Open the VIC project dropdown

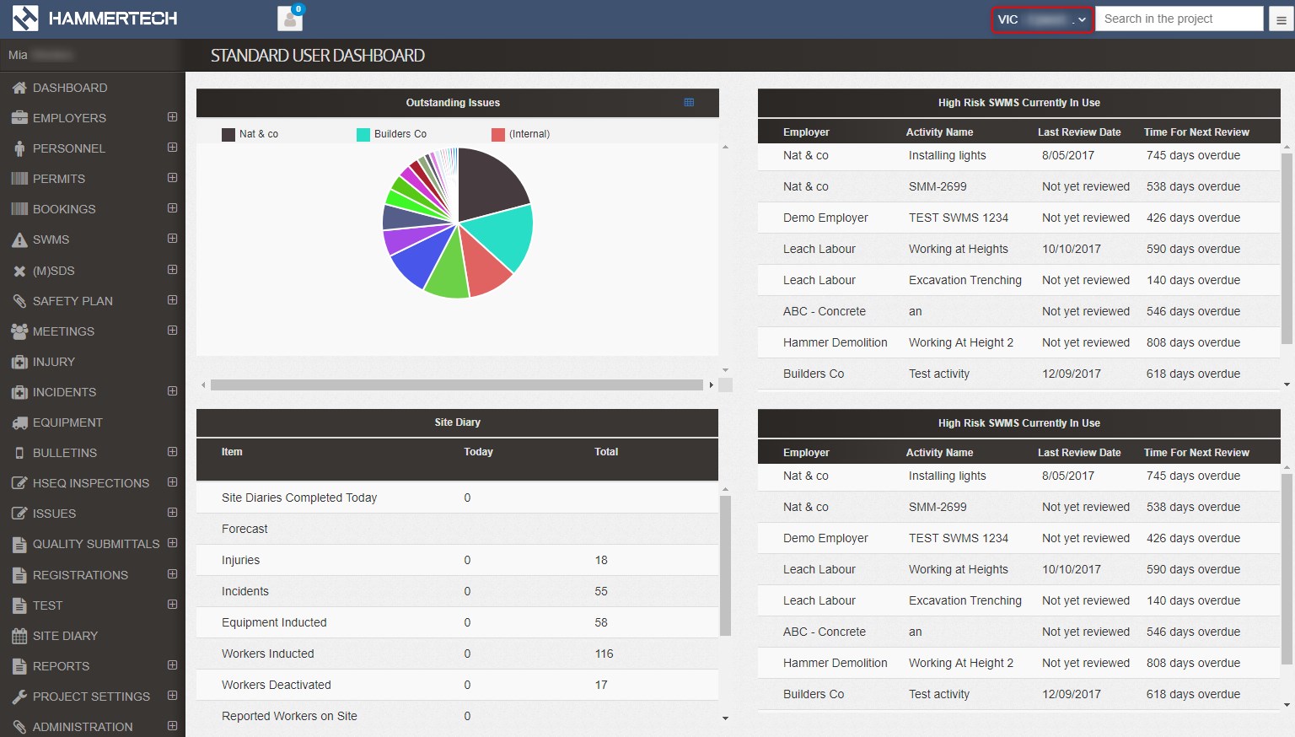(1042, 19)
